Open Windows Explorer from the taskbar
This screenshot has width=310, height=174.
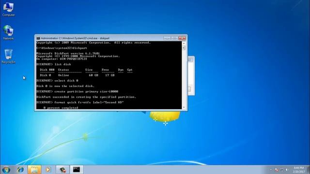point(34,170)
